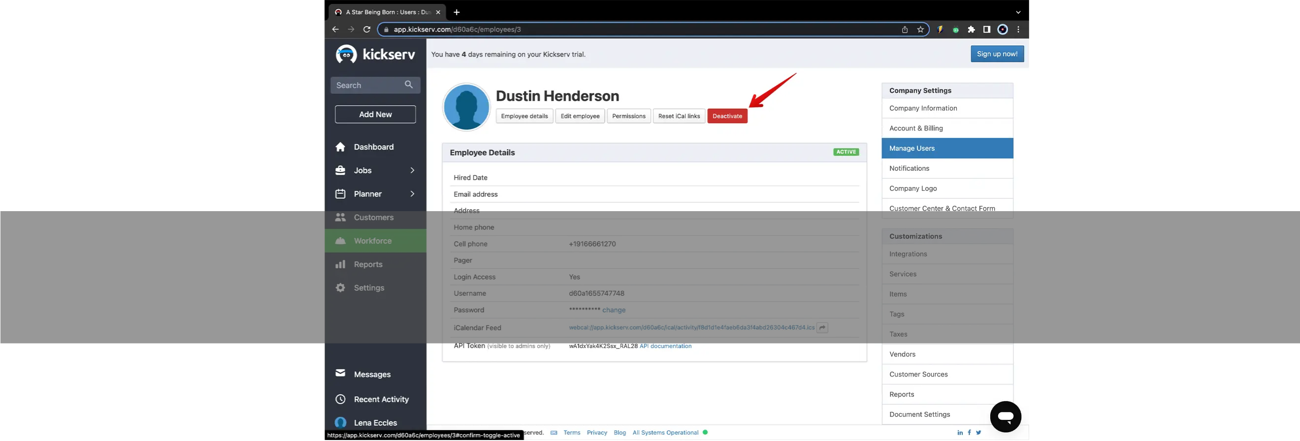This screenshot has height=441, width=1300.
Task: Bookmark the page with the star icon
Action: [x=920, y=29]
